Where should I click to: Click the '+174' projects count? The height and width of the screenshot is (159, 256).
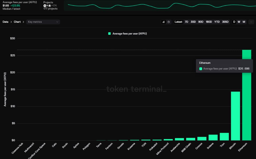(x=54, y=5)
